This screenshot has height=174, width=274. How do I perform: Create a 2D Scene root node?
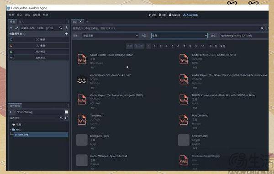coord(39,40)
